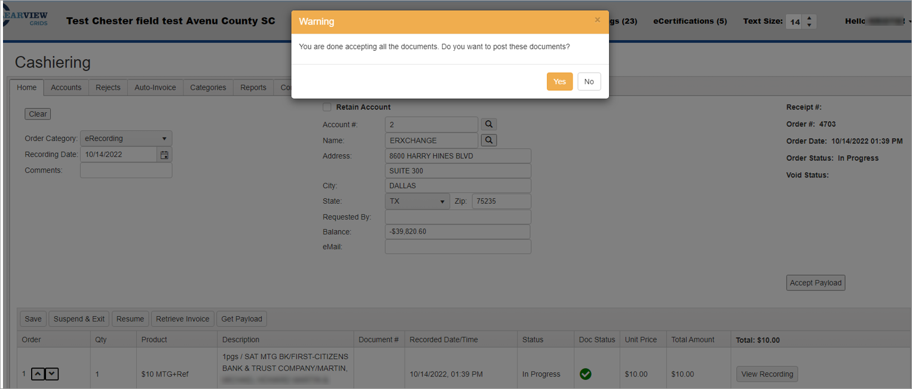Image resolution: width=912 pixels, height=389 pixels.
Task: Click No in the Warning dialog
Action: coord(589,82)
